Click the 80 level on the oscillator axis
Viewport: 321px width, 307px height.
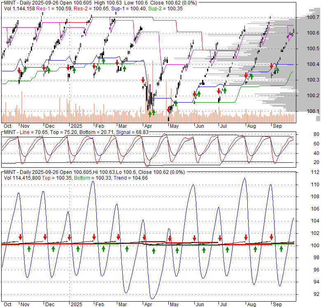pos(316,134)
